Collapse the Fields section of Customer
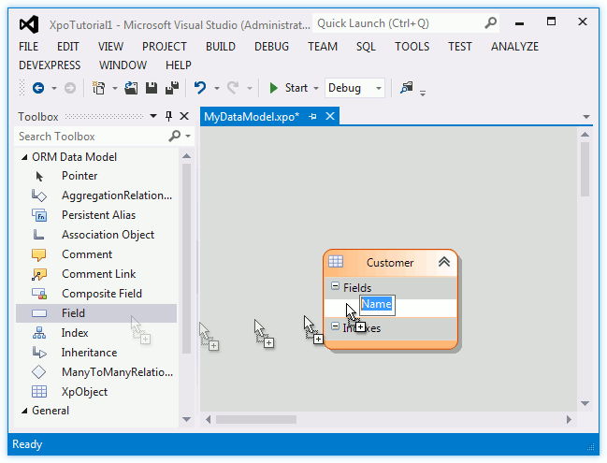This screenshot has width=607, height=463. pos(335,286)
